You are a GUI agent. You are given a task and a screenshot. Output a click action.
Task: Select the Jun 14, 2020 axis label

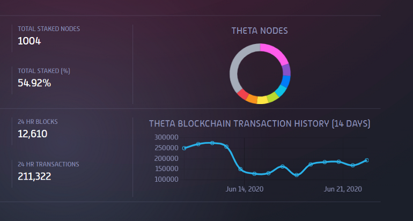click(245, 189)
